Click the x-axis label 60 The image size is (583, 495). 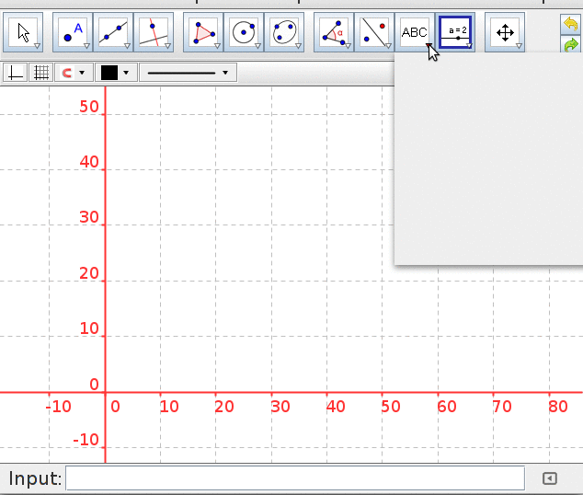[447, 407]
